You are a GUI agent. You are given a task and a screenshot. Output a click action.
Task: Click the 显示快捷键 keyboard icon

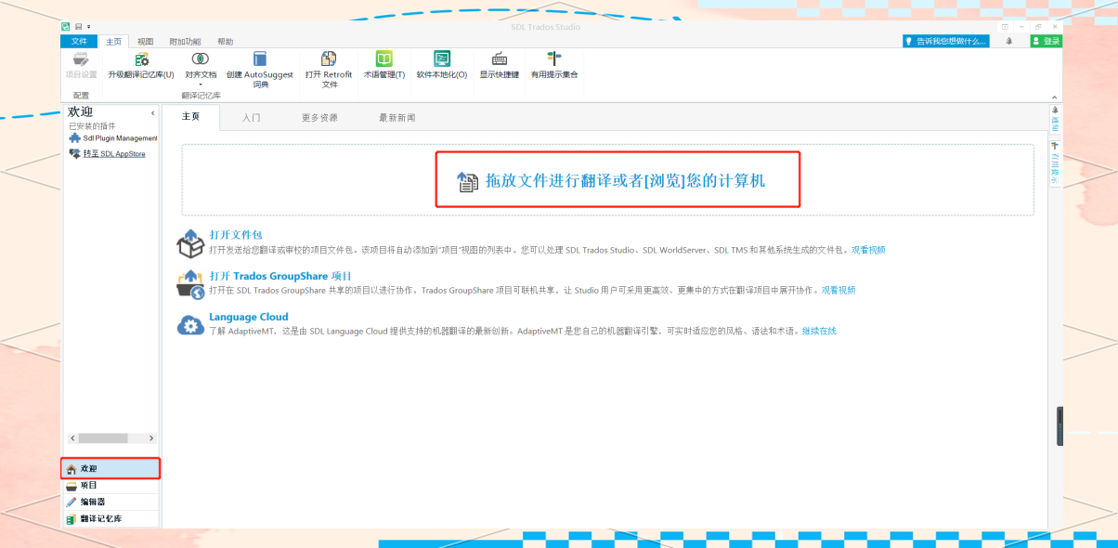(500, 59)
